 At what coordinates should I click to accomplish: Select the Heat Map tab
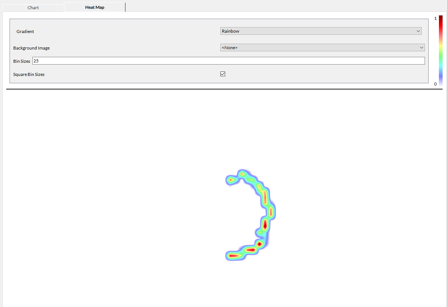(x=94, y=7)
